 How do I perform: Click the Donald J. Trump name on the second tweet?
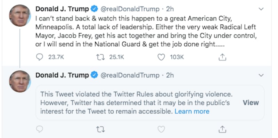(x=62, y=75)
